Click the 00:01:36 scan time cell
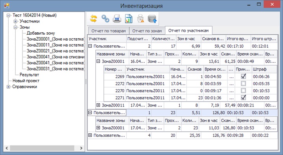 (x=216, y=98)
